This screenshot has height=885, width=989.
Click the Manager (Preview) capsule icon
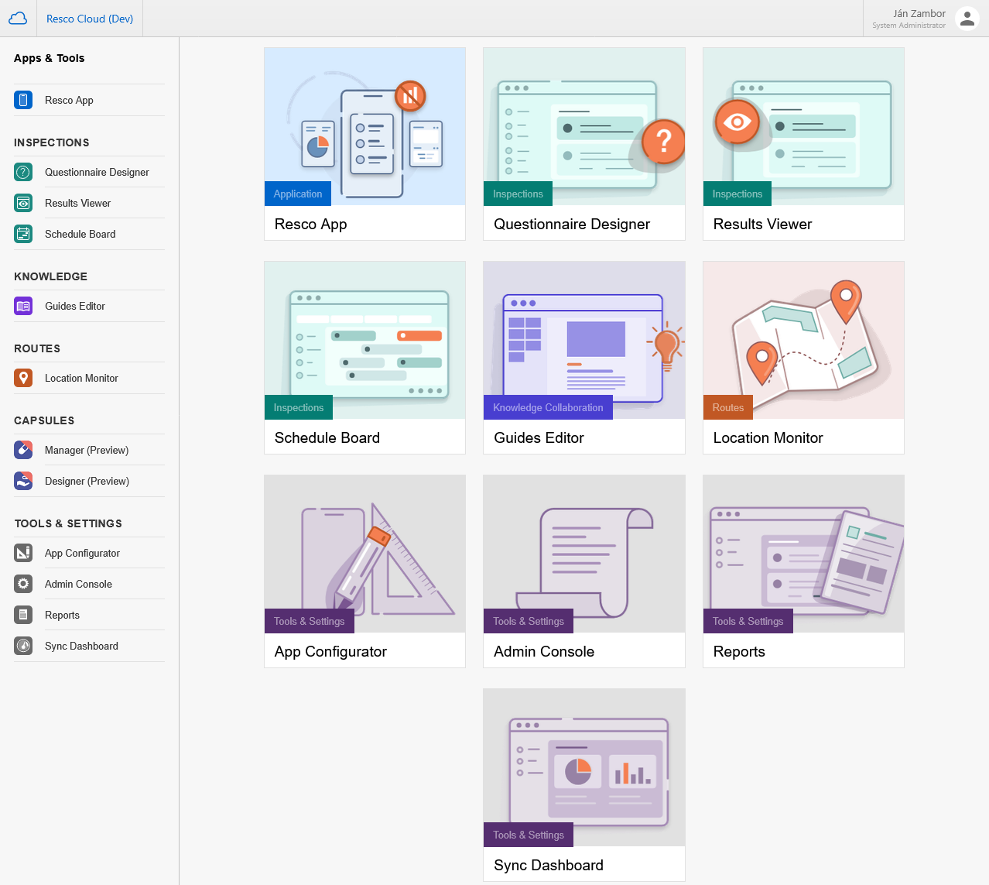tap(23, 450)
